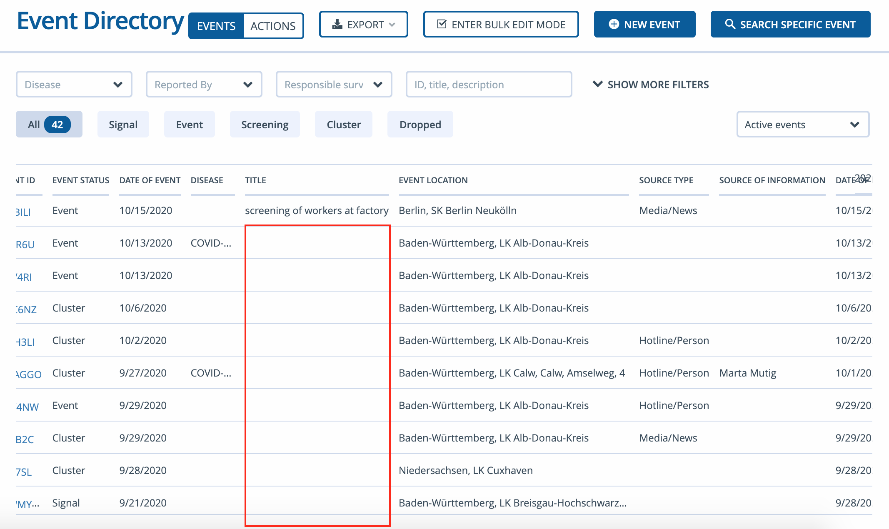This screenshot has height=529, width=889.
Task: Click source name 'Marta Mutig'
Action: pos(748,373)
